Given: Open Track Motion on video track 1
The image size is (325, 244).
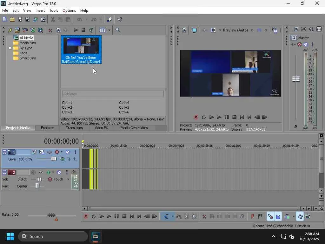Looking at the screenshot, I should click(42, 152).
